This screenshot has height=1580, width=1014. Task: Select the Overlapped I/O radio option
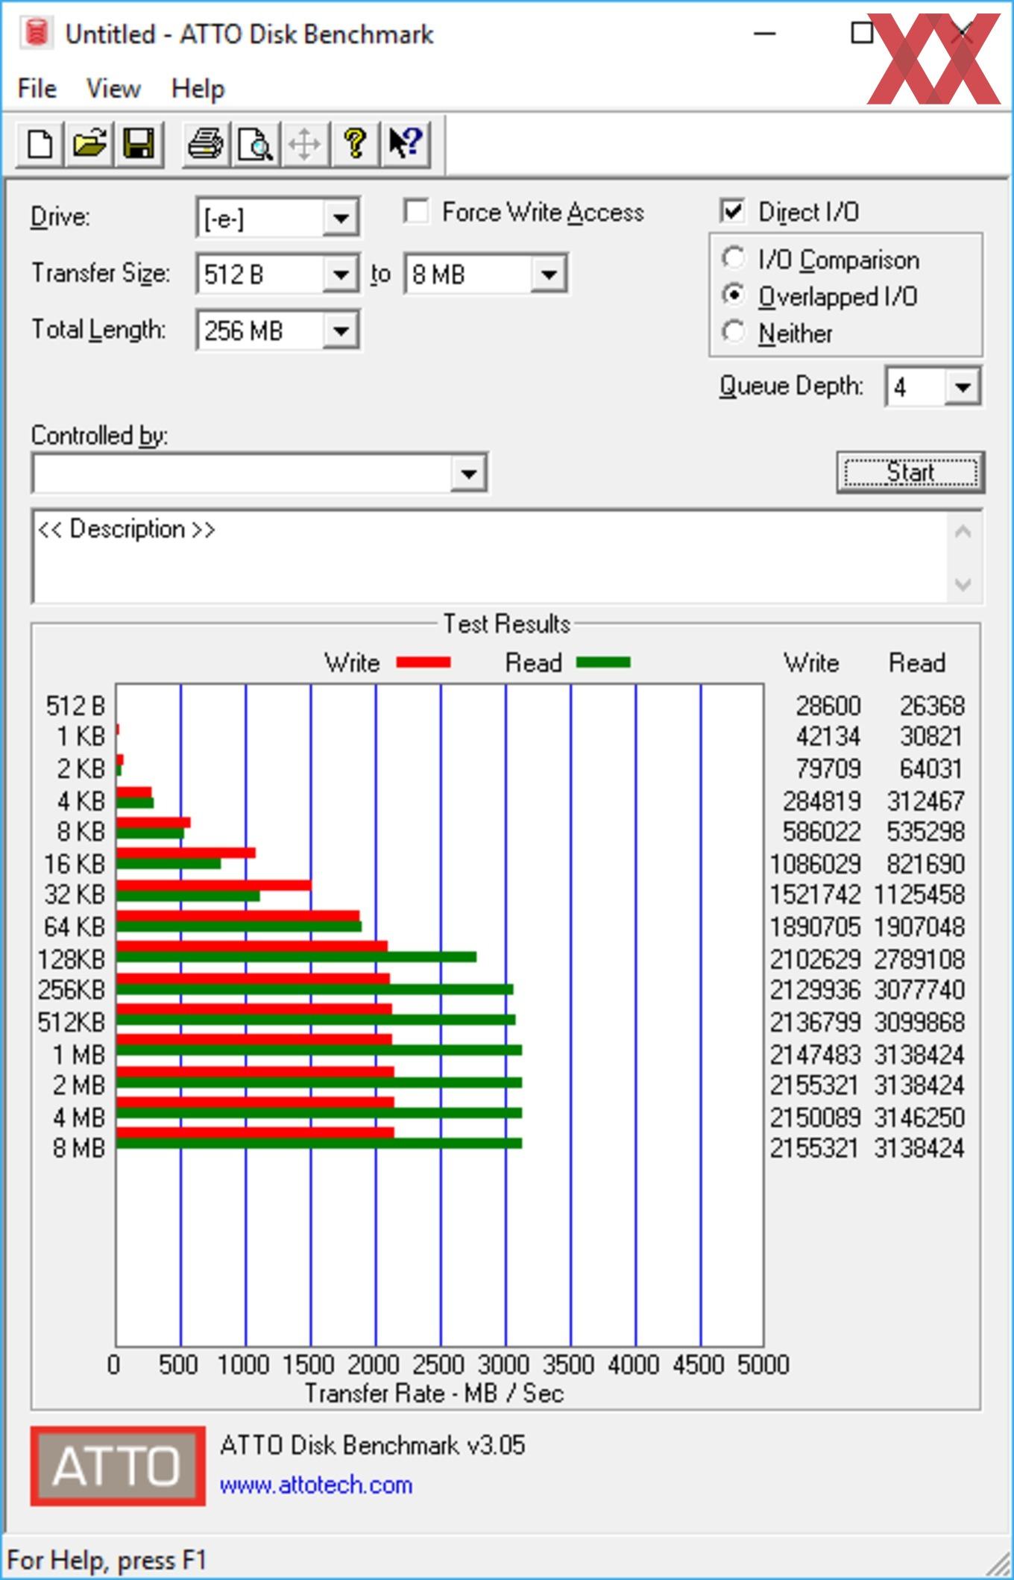tap(734, 295)
